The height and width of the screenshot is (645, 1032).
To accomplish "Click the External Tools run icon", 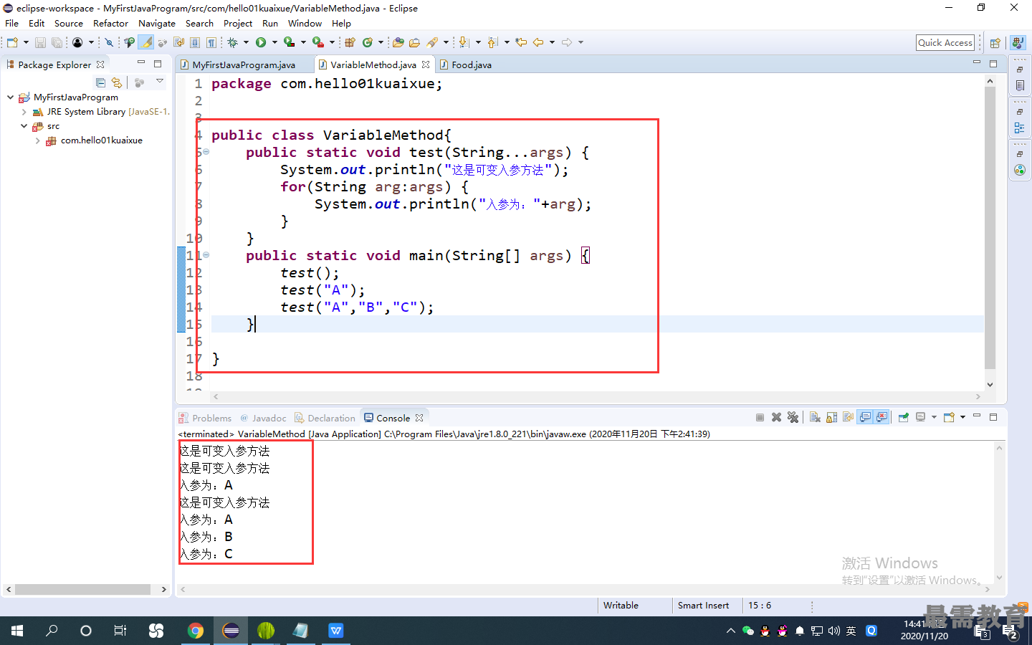I will tap(318, 42).
